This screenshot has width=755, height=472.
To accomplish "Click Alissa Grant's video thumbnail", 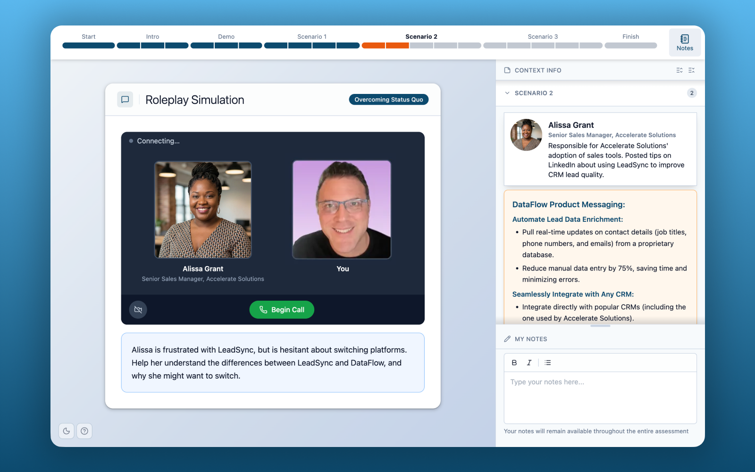I will (203, 210).
